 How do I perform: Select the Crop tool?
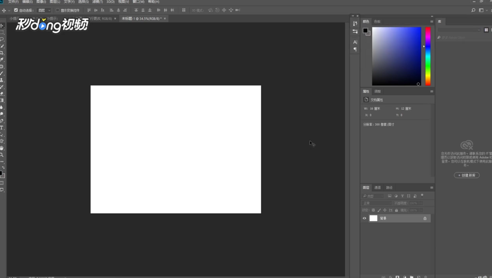click(x=2, y=53)
